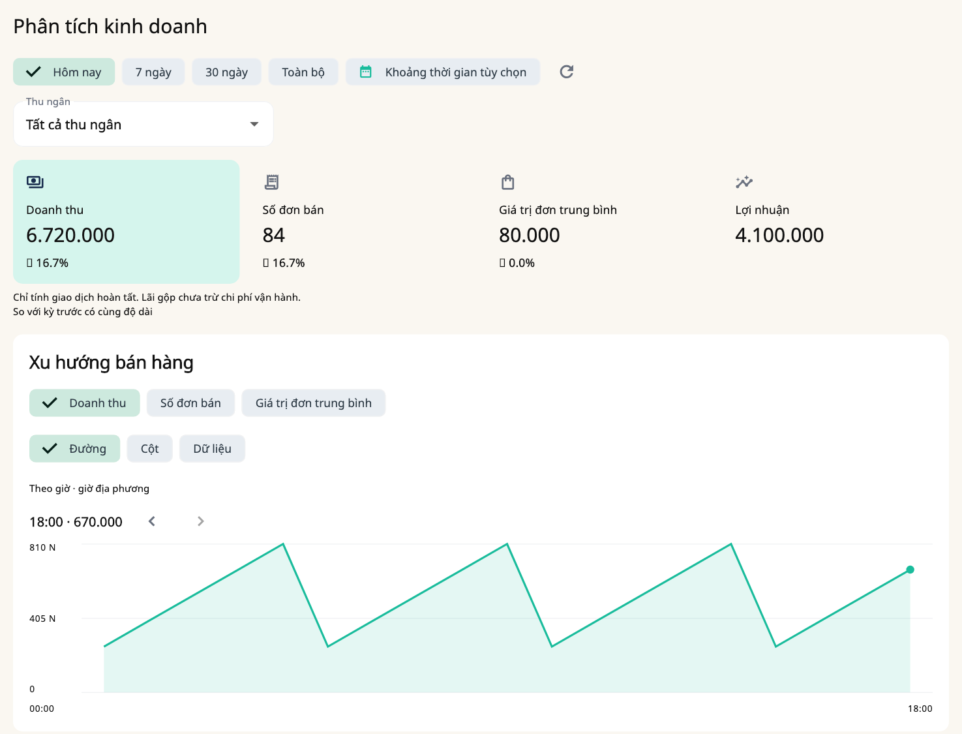Viewport: 962px width, 734px height.
Task: Click the Lợi nhuận profit trend icon
Action: (x=744, y=182)
